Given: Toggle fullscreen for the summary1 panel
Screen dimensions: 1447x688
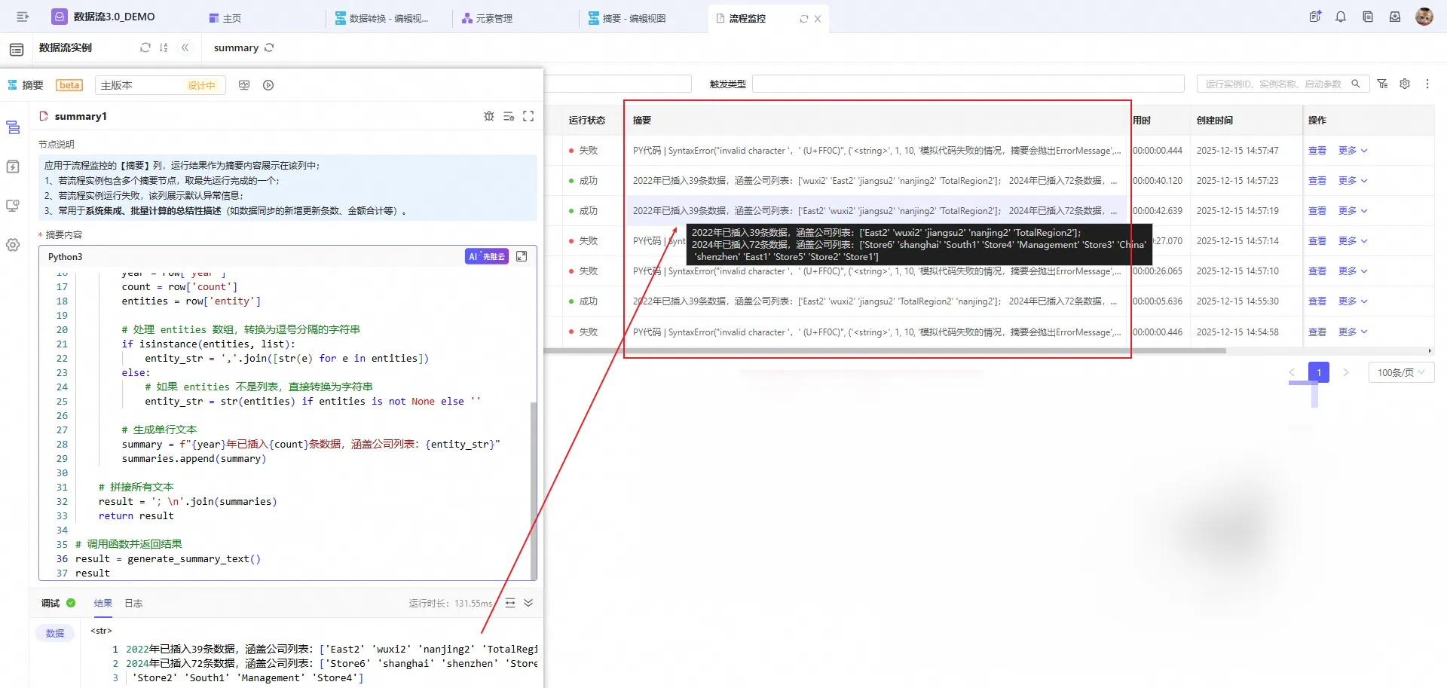Looking at the screenshot, I should 528,116.
